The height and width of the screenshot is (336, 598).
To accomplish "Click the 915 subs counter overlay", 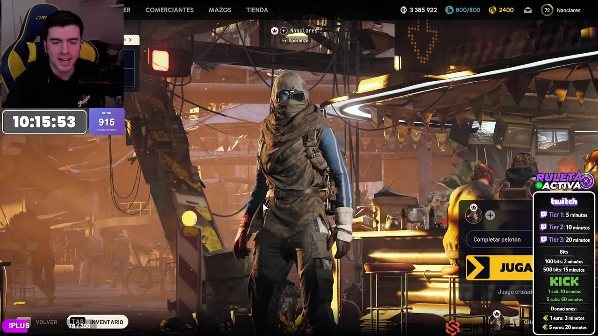I will pyautogui.click(x=107, y=121).
